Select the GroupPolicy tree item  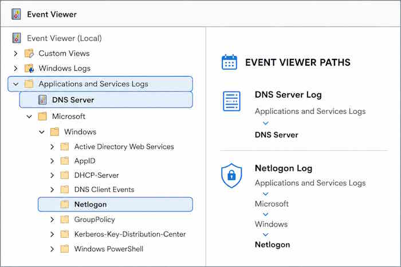95,220
